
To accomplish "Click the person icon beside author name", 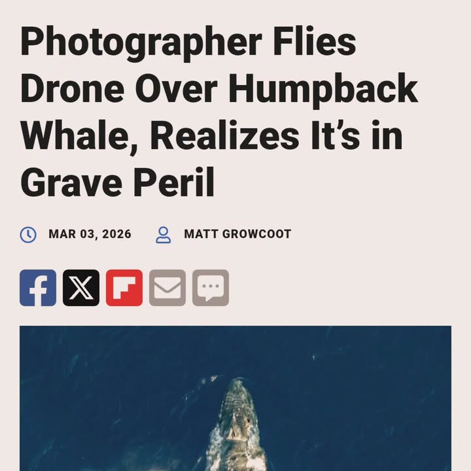I will 164,235.
